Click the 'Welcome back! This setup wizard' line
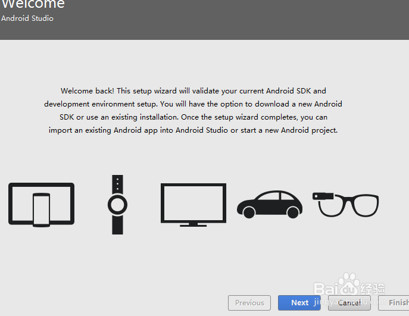This screenshot has width=409, height=316. (193, 90)
